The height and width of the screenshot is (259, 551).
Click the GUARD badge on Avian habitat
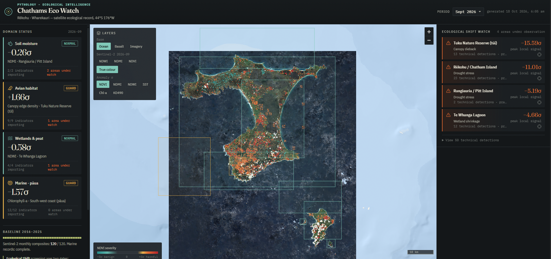[x=71, y=88]
